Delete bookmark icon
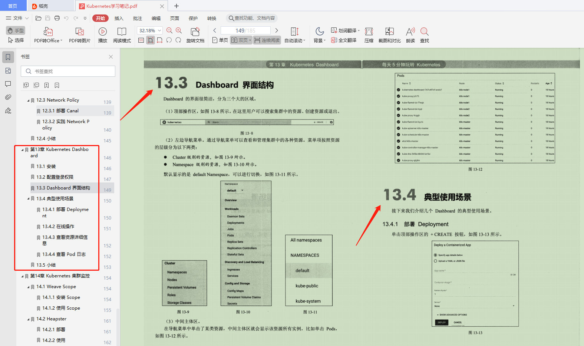Viewport: 584px width, 346px height. (x=57, y=85)
